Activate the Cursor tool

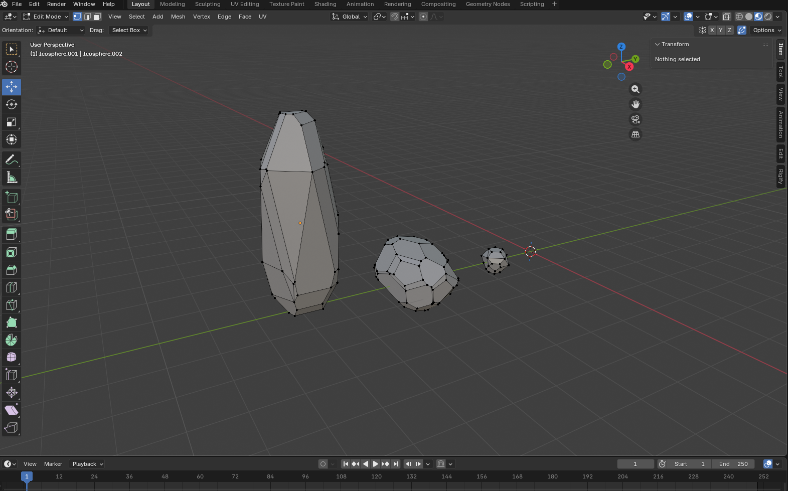click(12, 67)
